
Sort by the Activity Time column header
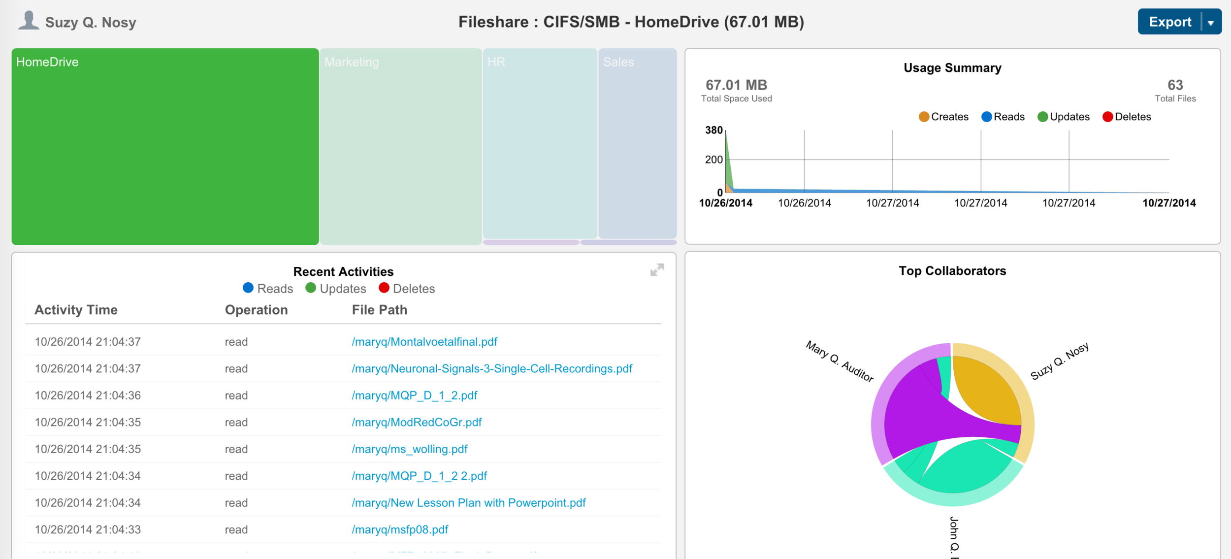pyautogui.click(x=76, y=310)
